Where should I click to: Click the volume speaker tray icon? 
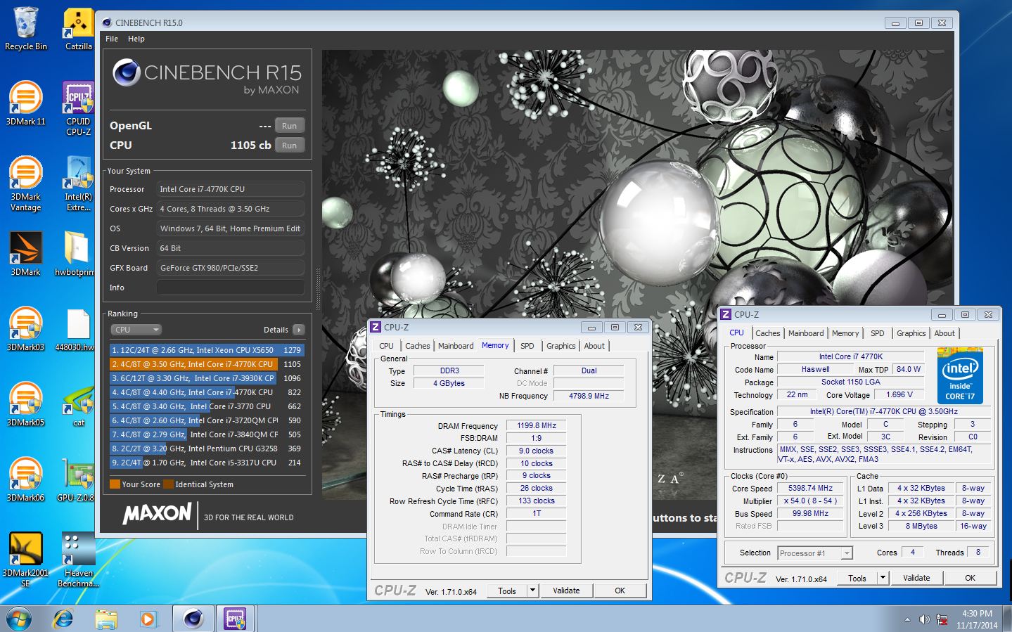(x=924, y=619)
